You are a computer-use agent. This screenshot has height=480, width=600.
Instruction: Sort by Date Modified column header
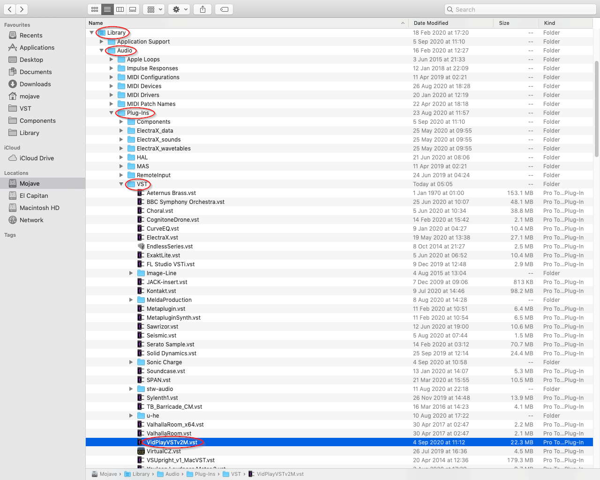[431, 23]
